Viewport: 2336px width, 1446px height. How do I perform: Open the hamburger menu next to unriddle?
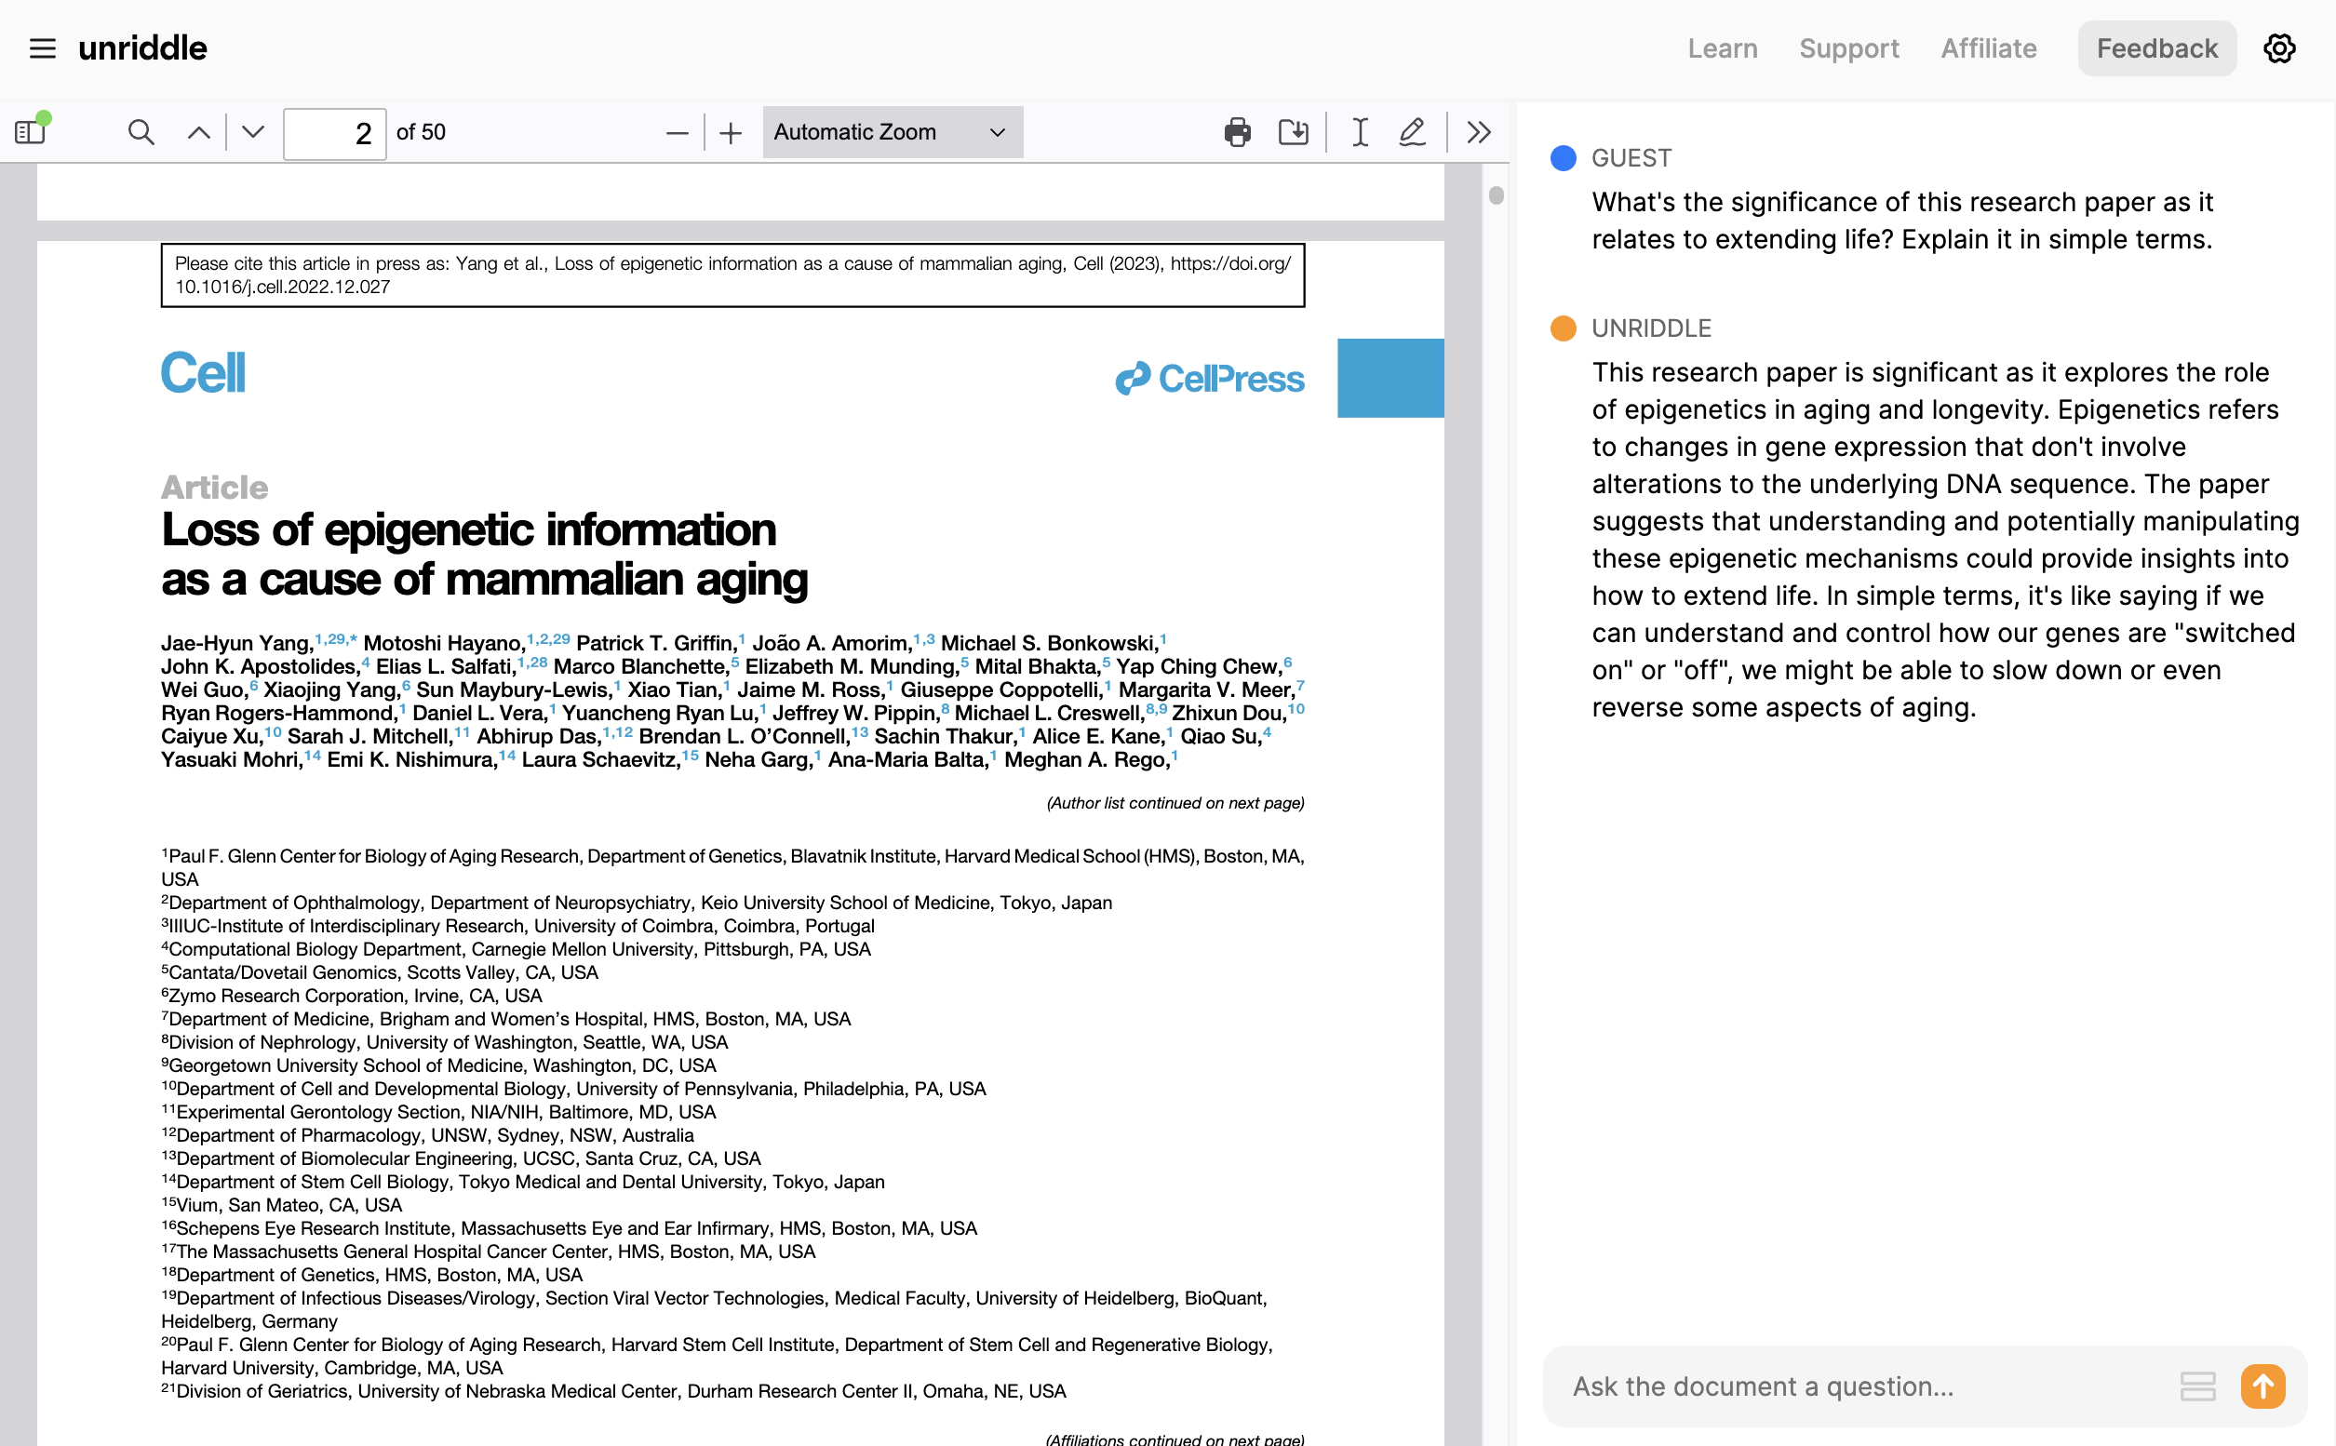click(42, 48)
